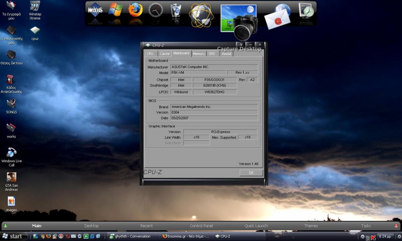Viewport: 402px width, 241px height.
Task: Open Κάδος Ανακύκλωσης desktop icon
Action: pos(11,84)
